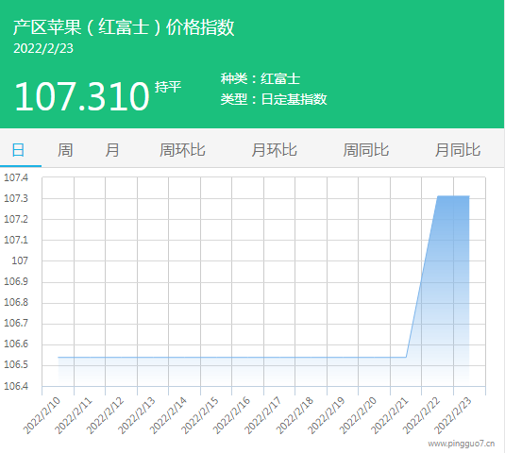Viewport: 505px width, 453px height.
Task: Select the 月同比 tab
Action: coord(458,150)
